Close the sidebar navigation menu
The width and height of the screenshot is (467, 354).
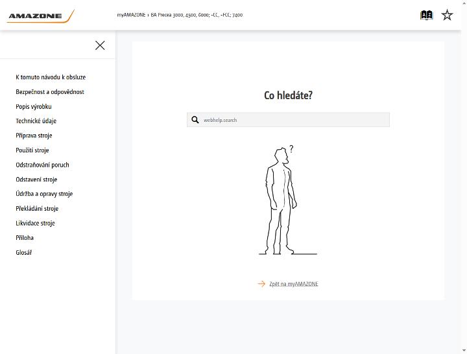click(100, 45)
